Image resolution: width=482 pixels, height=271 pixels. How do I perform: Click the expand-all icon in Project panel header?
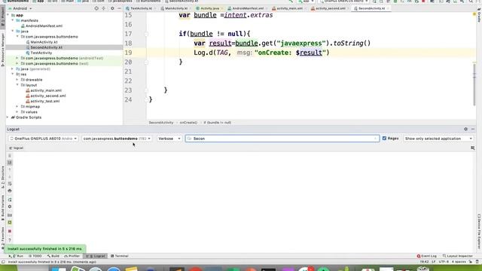104,8
